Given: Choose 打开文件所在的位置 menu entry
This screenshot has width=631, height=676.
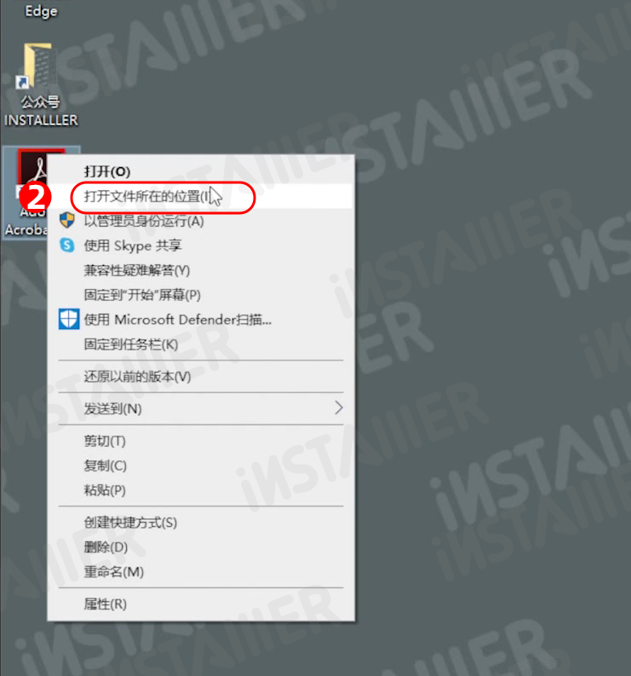Looking at the screenshot, I should 201,197.
